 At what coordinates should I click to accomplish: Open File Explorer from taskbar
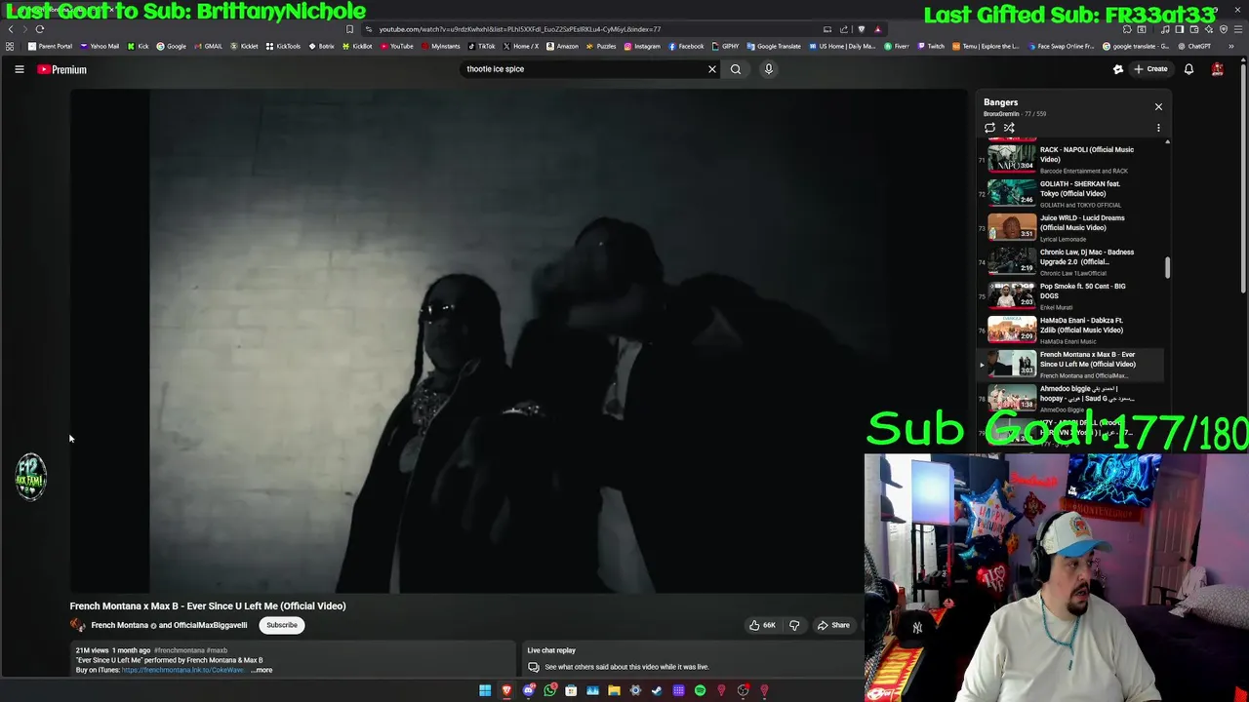[x=614, y=690]
